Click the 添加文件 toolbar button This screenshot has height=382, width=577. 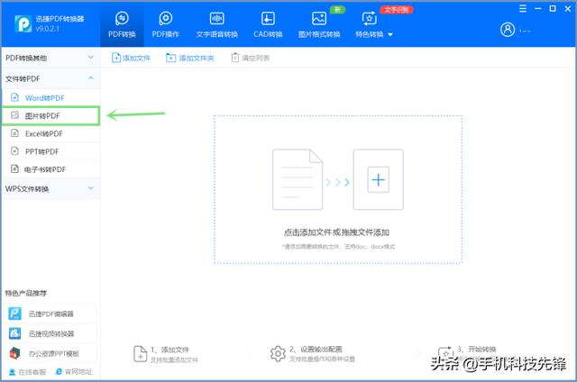click(131, 58)
